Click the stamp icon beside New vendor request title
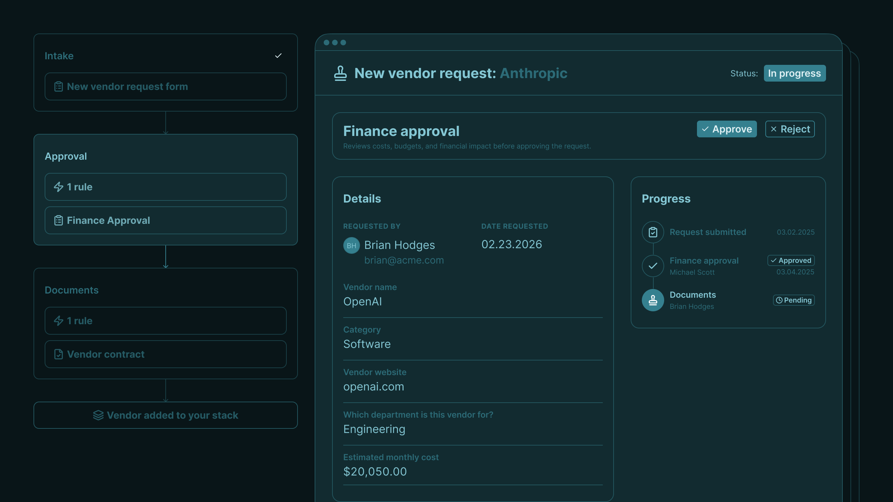Image resolution: width=893 pixels, height=502 pixels. pyautogui.click(x=340, y=73)
